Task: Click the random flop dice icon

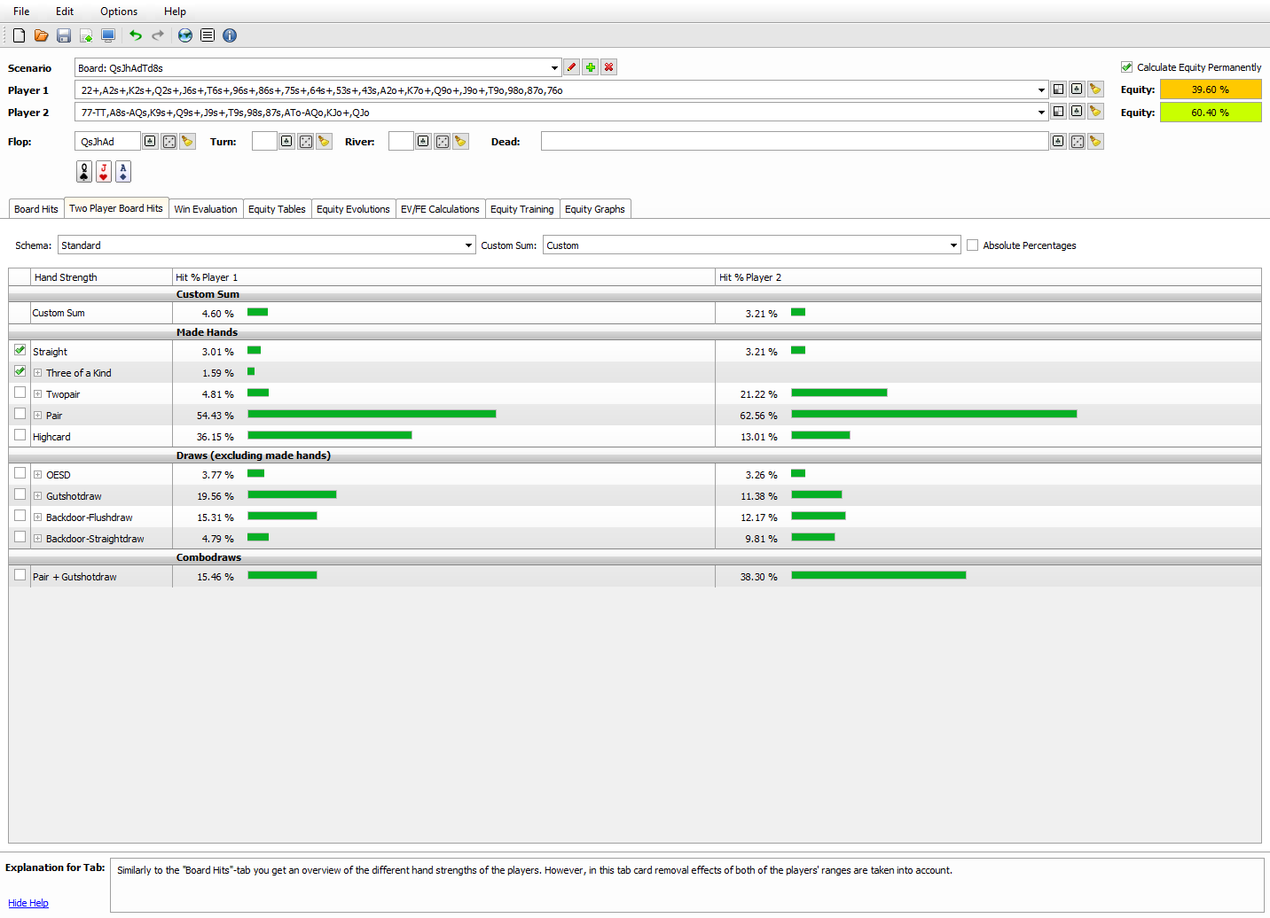Action: [169, 142]
